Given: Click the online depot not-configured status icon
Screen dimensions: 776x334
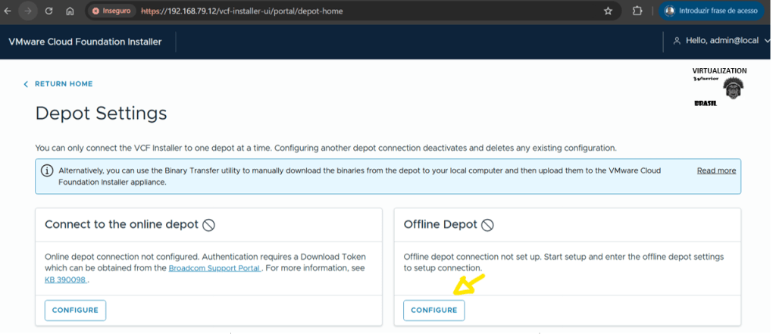Looking at the screenshot, I should (209, 225).
